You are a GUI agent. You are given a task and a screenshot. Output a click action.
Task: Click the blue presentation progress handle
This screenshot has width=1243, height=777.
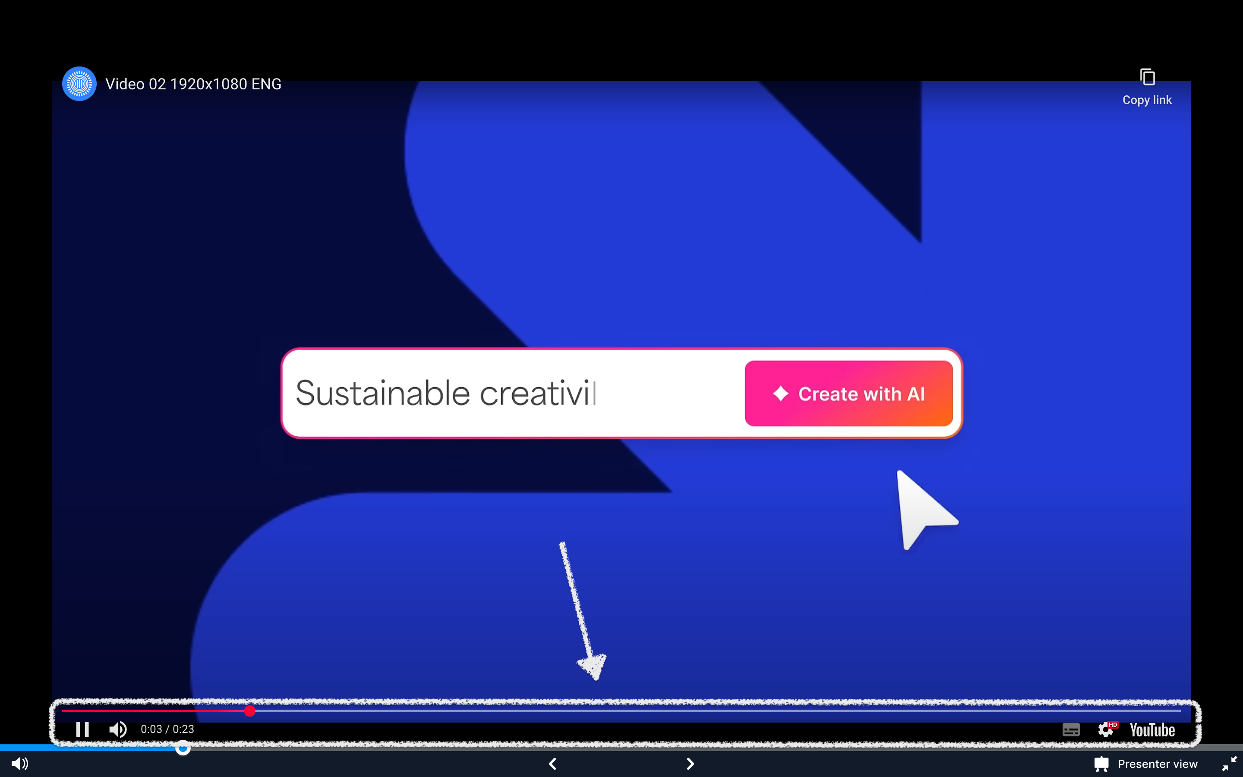click(183, 748)
